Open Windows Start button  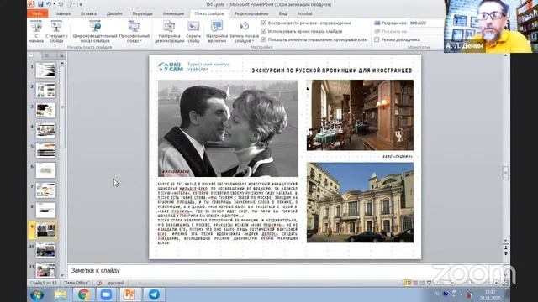37,294
